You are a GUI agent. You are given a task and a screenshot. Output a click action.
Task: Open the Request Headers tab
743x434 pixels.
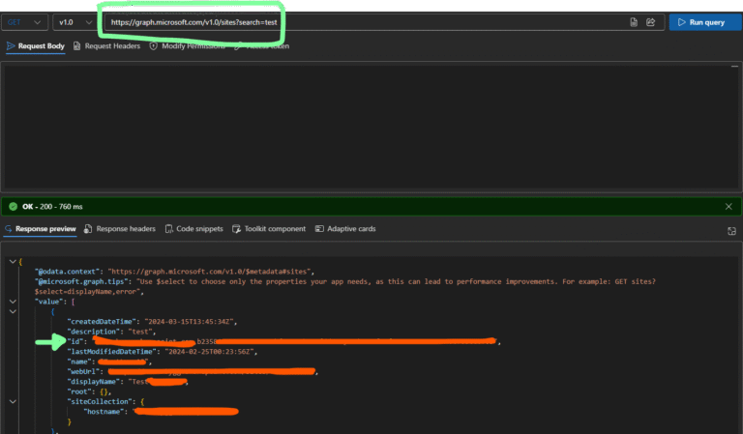pos(107,45)
